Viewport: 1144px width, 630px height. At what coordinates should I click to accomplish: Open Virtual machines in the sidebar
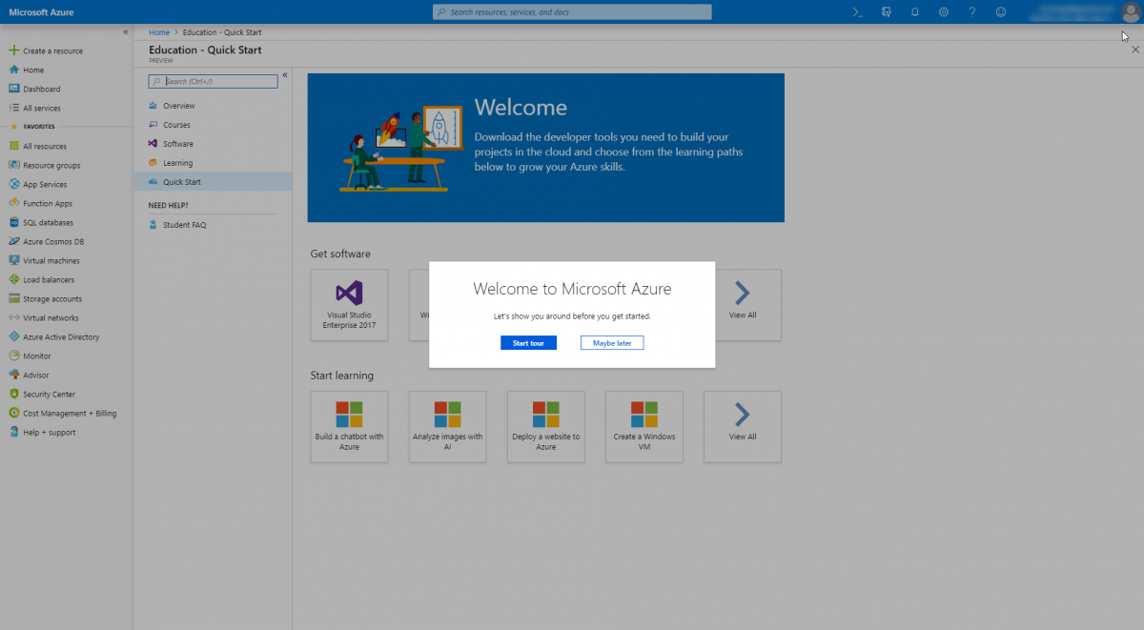pos(51,260)
